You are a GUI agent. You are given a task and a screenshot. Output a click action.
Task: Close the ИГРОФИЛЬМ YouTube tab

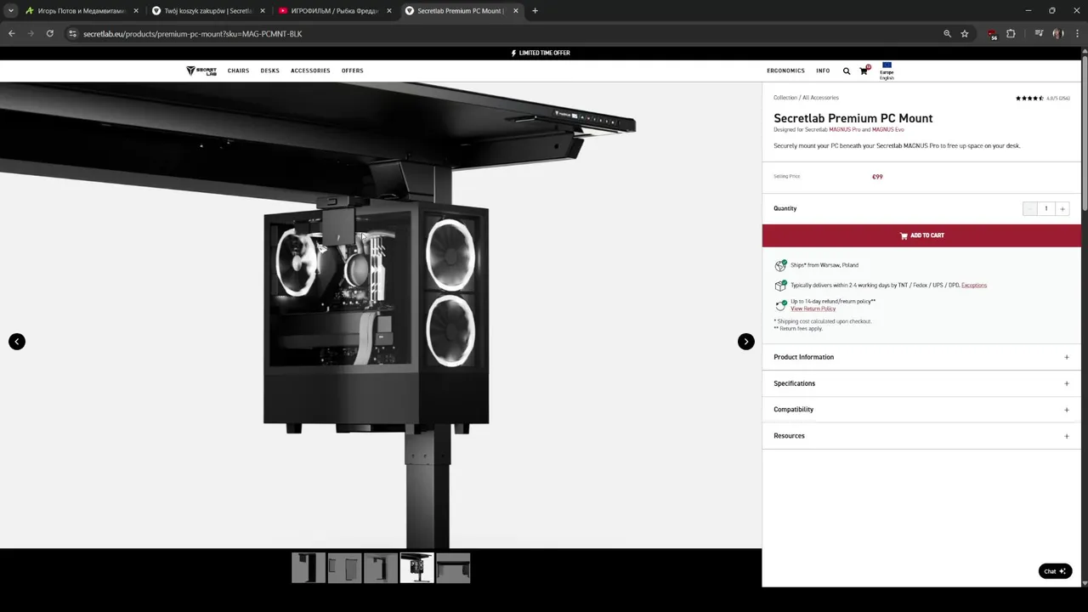click(x=389, y=11)
